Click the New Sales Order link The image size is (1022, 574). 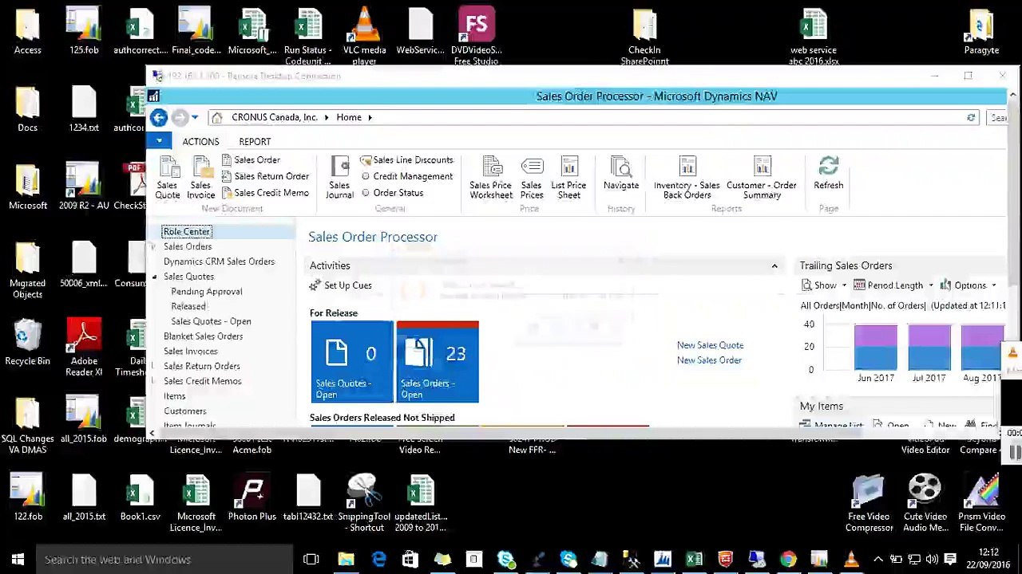(x=709, y=360)
